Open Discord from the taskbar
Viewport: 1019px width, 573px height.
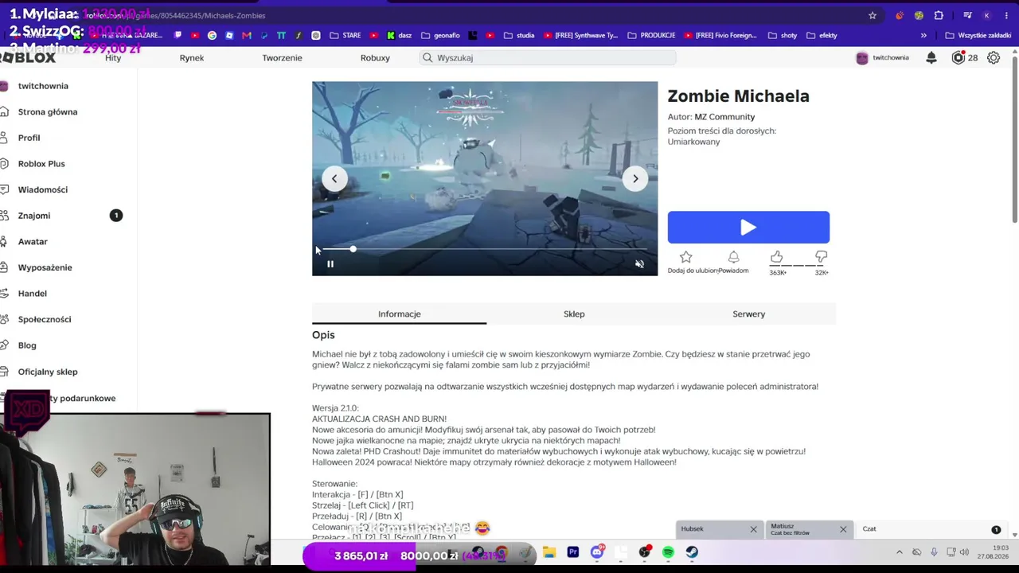597,552
